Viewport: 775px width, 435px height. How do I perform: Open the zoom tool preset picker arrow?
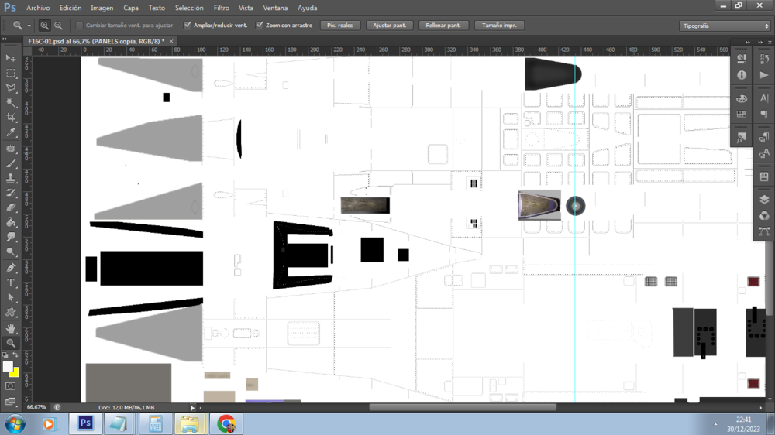[x=29, y=26]
